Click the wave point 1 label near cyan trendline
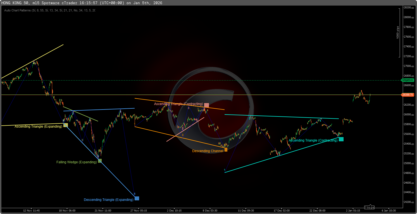Screen dimensions: 417x214 tap(225, 170)
